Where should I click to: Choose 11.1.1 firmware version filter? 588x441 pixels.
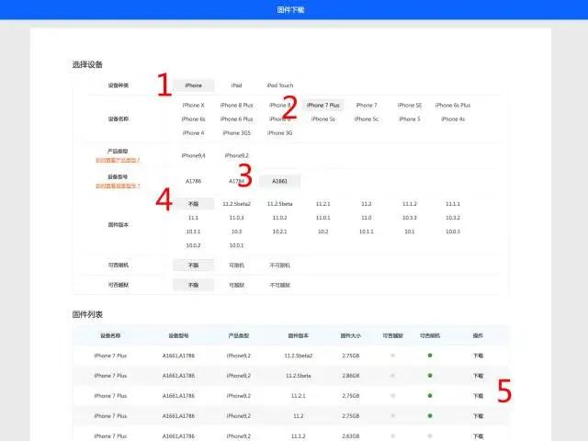[453, 204]
